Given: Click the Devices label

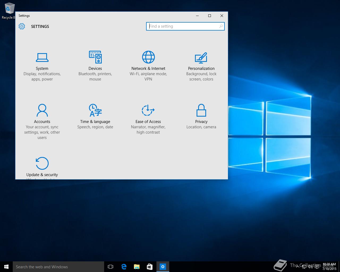Looking at the screenshot, I should pos(95,69).
